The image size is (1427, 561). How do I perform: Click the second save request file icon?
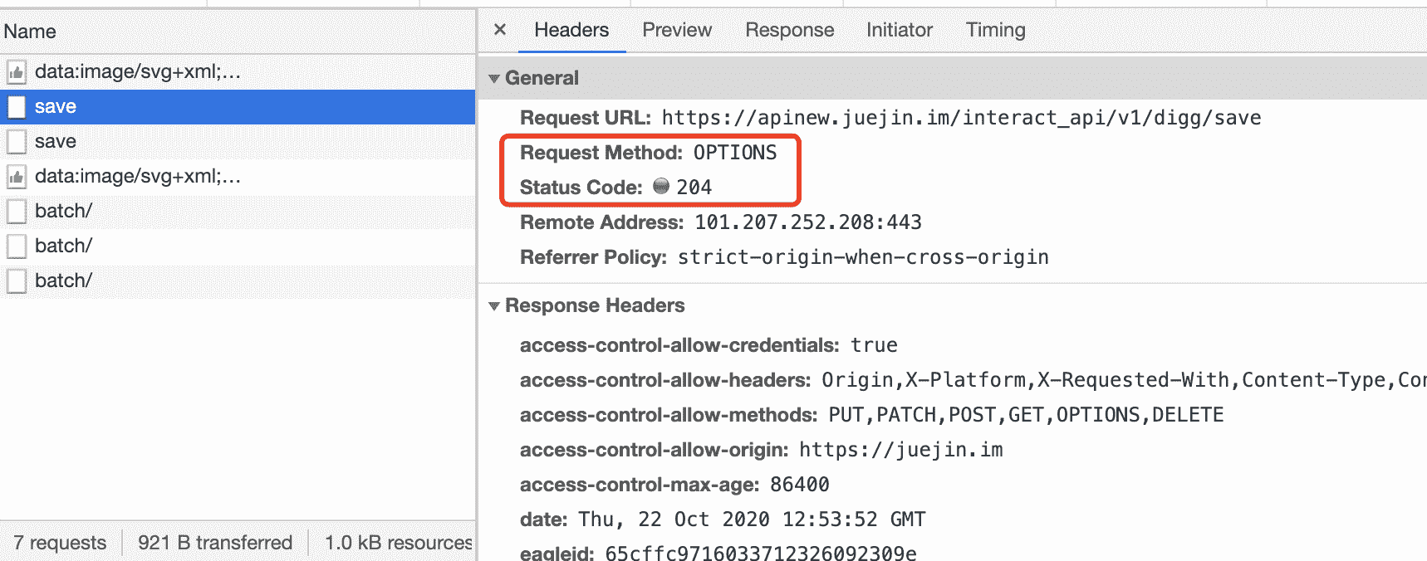pyautogui.click(x=17, y=142)
